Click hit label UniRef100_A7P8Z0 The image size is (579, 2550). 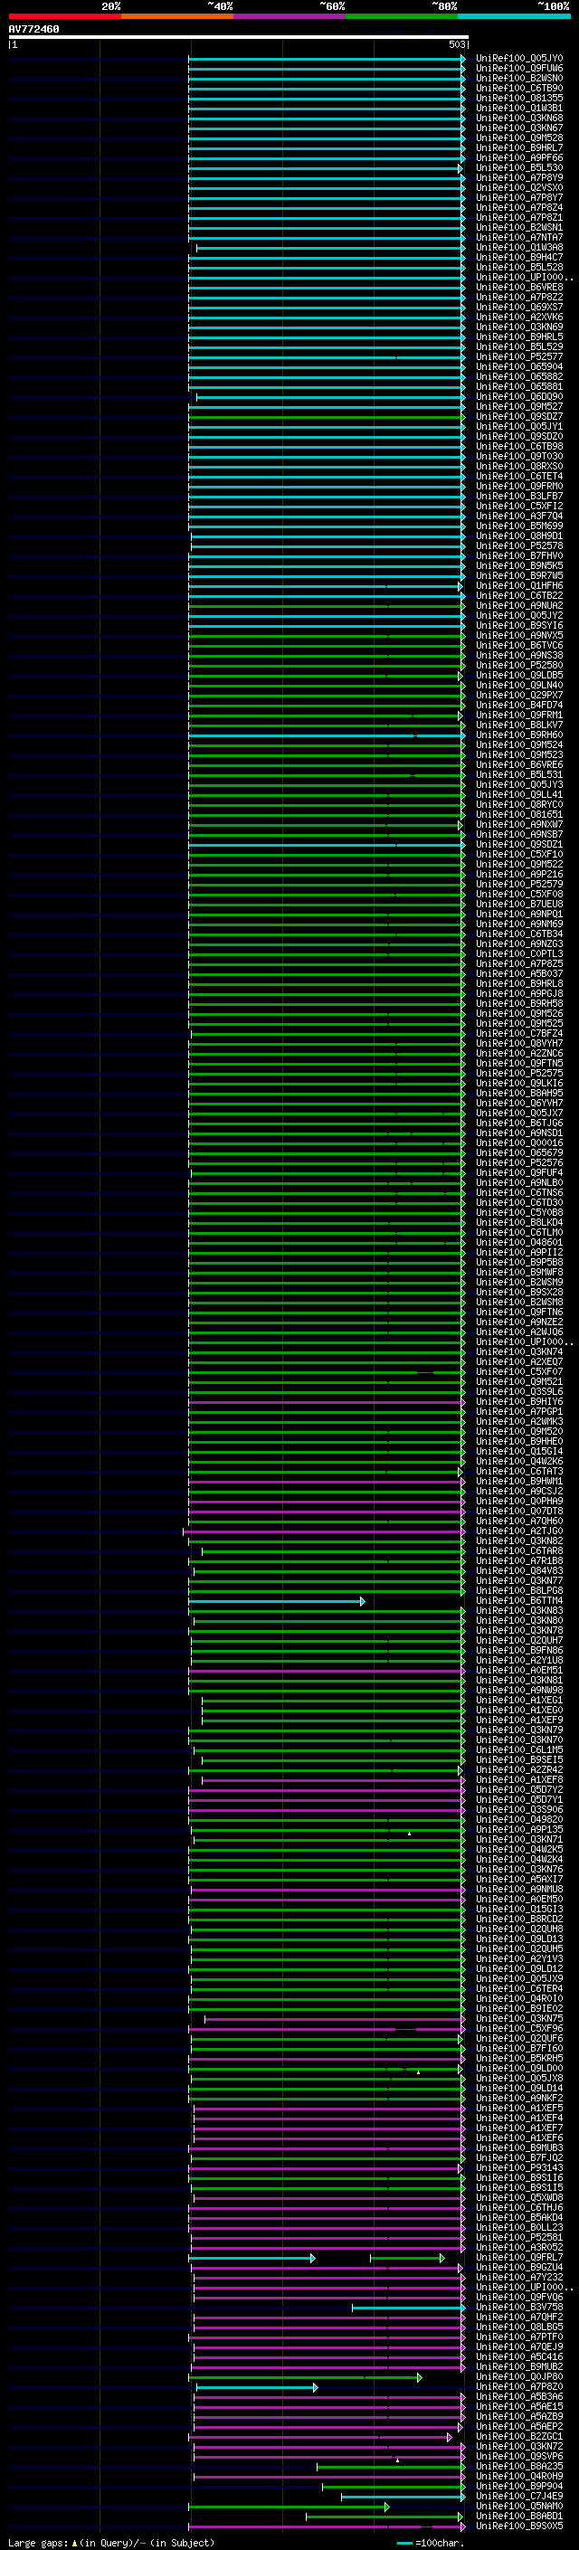click(518, 2386)
